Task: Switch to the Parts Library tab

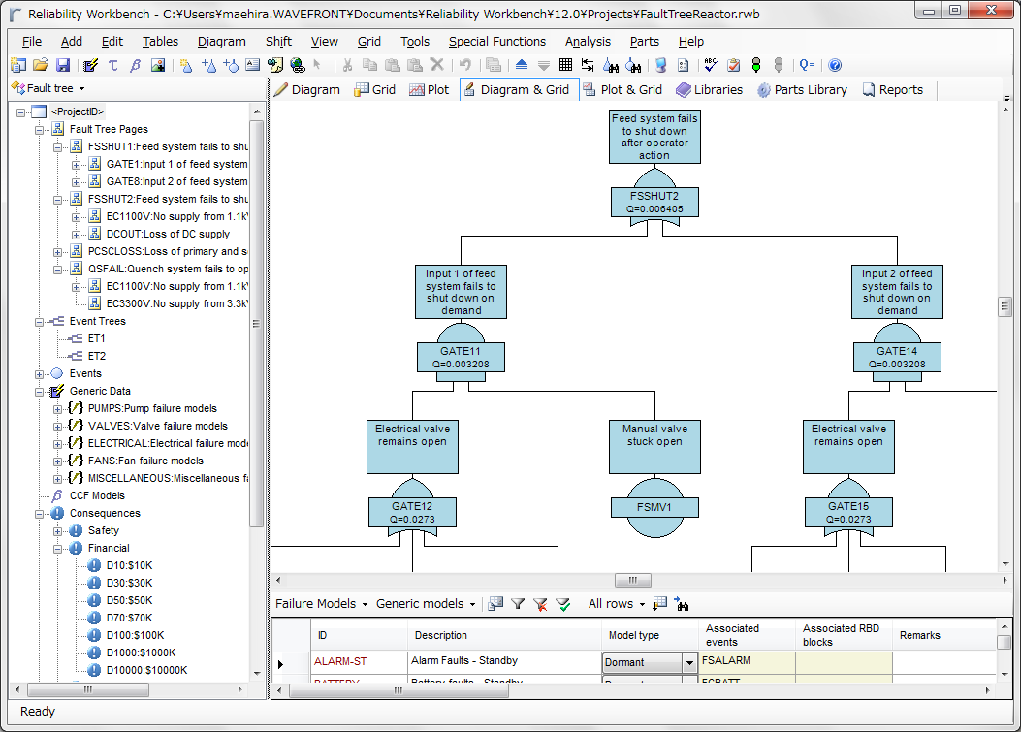Action: click(x=802, y=90)
